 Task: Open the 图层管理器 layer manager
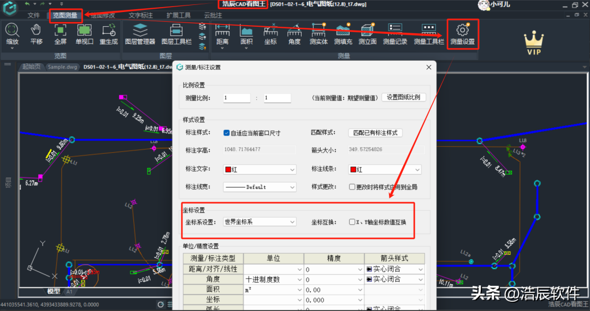(x=140, y=34)
